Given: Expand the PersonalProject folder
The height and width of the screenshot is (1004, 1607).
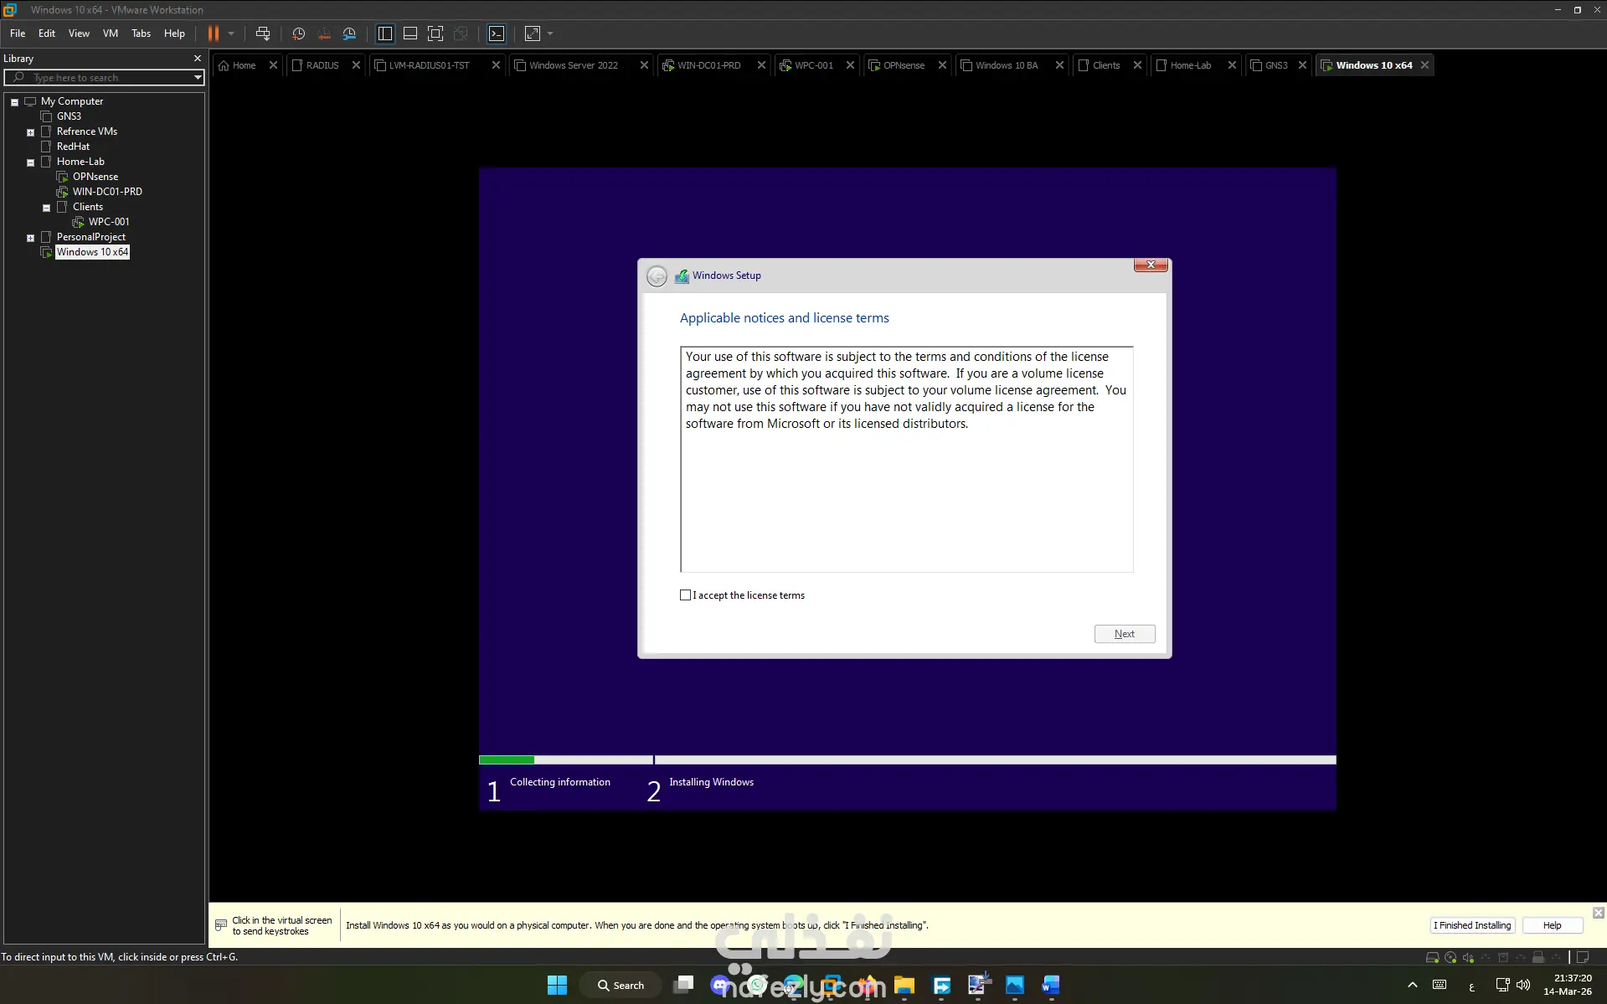Looking at the screenshot, I should point(30,238).
